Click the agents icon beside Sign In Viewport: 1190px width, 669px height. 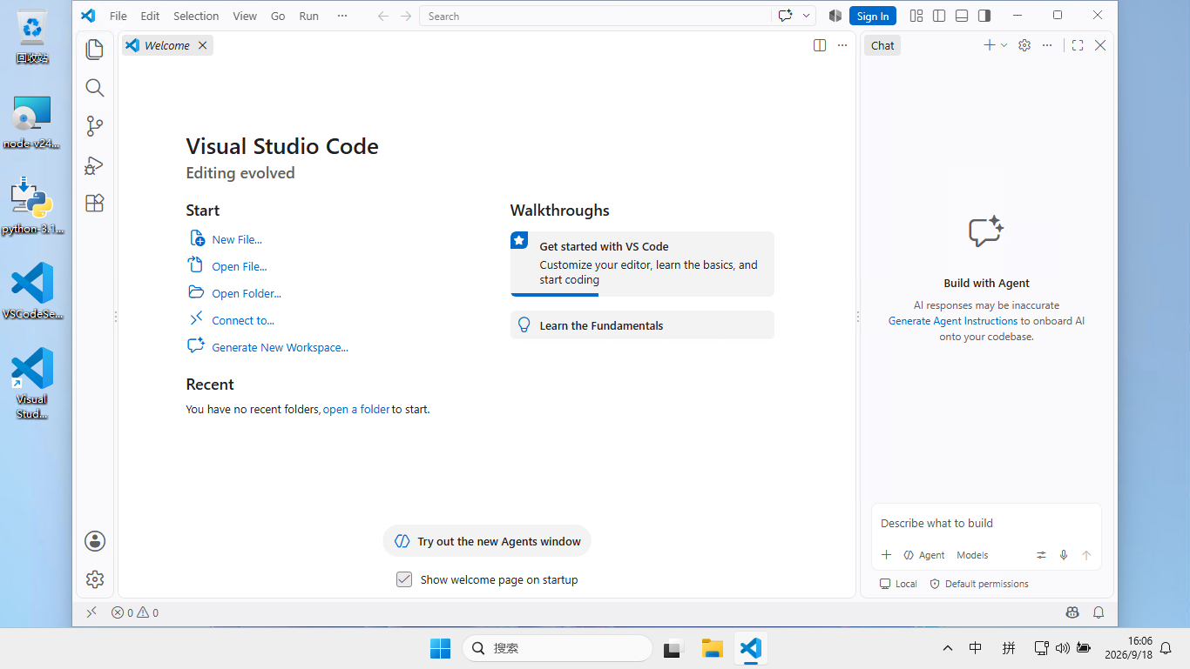pyautogui.click(x=835, y=16)
